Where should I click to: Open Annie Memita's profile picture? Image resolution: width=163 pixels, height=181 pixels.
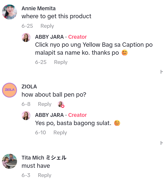[x=10, y=12]
